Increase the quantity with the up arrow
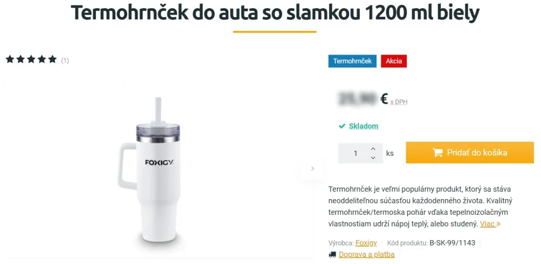This screenshot has height=264, width=541. click(373, 149)
